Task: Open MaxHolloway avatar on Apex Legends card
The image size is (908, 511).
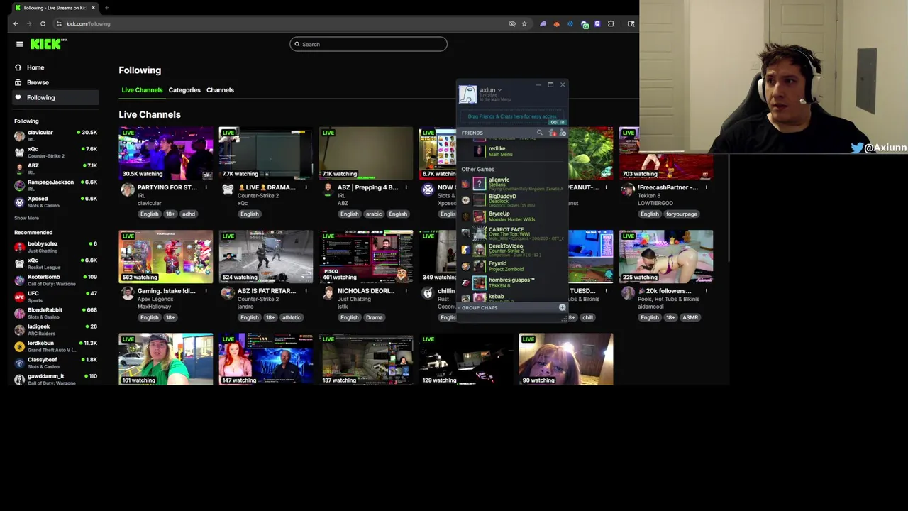Action: pyautogui.click(x=128, y=293)
